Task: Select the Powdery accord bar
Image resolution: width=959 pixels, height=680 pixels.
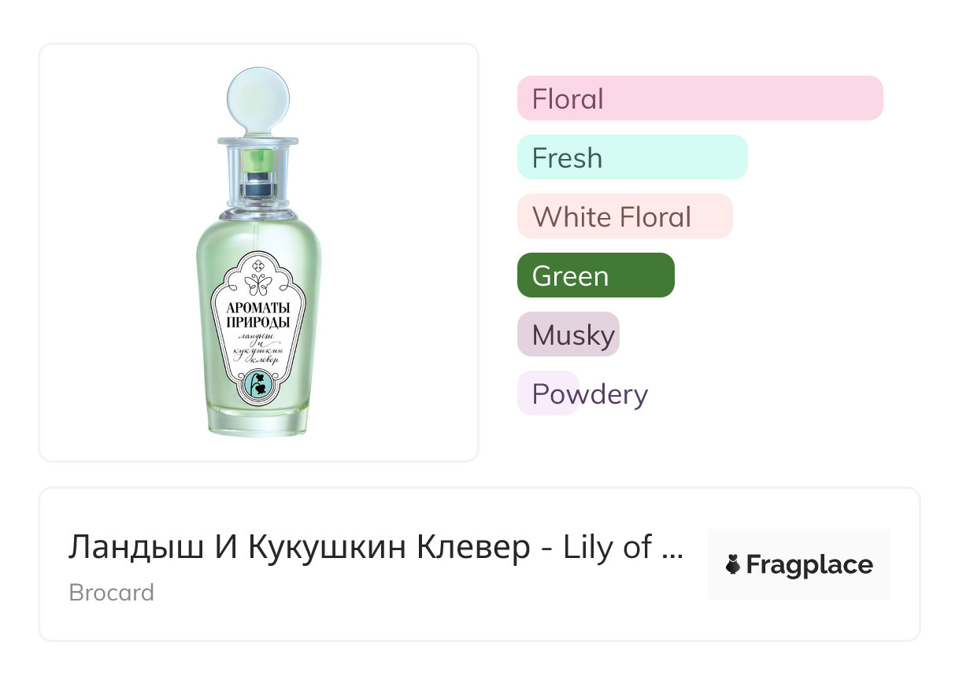Action: coord(549,394)
